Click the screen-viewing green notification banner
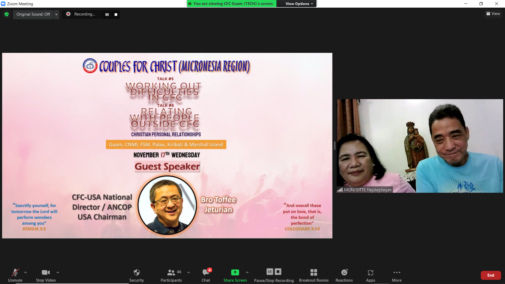This screenshot has width=505, height=284. tap(232, 4)
